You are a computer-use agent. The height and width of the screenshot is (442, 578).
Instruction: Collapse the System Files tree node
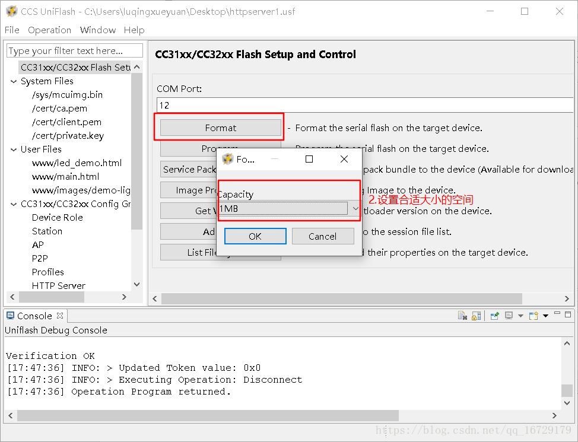click(x=14, y=81)
